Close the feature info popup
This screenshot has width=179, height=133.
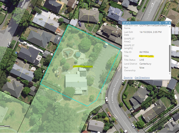170,23
